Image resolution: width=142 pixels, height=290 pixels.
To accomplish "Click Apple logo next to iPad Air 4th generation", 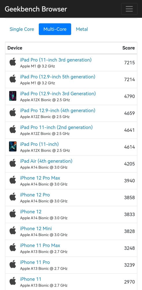I will [x=13, y=163].
